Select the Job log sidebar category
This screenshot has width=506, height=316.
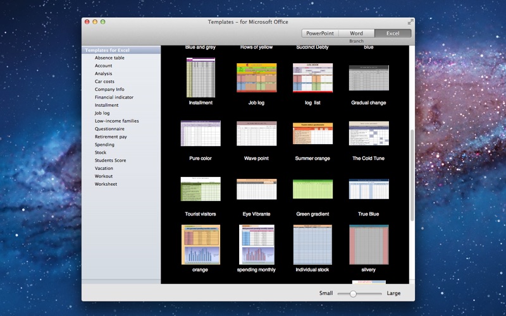(102, 113)
